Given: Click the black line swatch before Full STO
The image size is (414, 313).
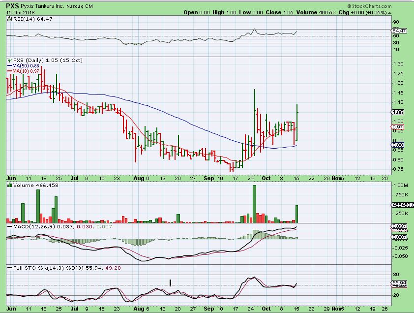Looking at the screenshot, I should point(9,268).
